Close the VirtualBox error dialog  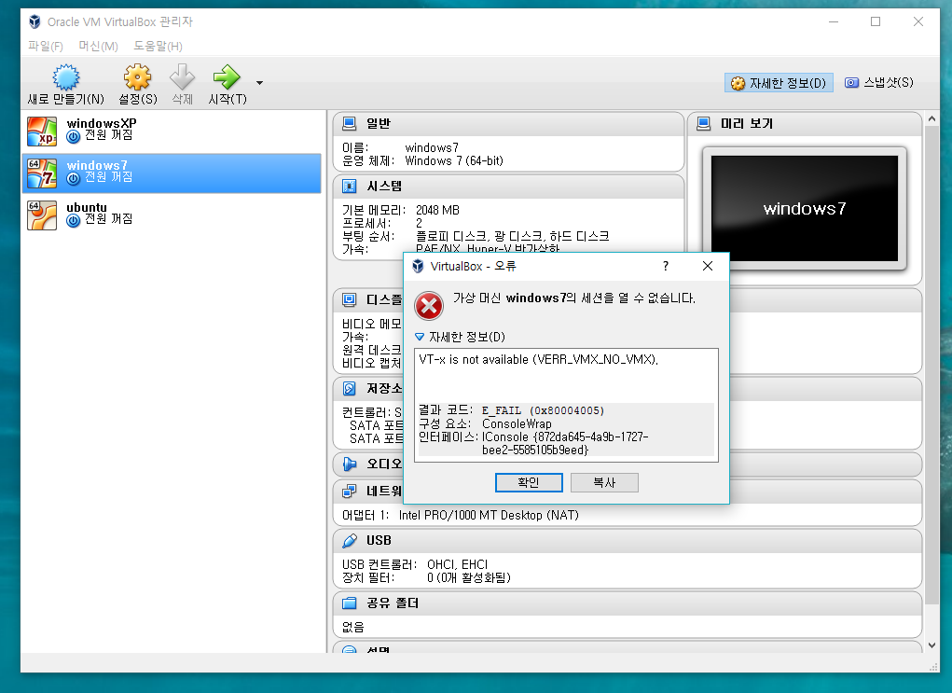click(708, 266)
